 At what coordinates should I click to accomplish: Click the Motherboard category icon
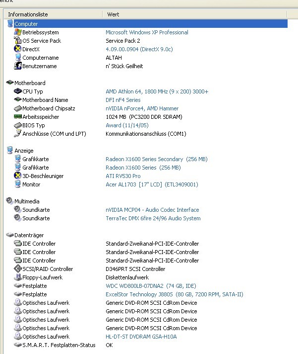[x=10, y=83]
